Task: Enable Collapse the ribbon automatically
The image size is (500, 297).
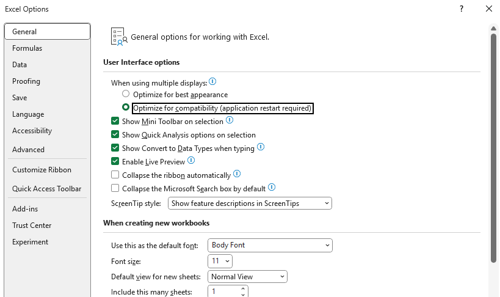Action: (x=115, y=175)
